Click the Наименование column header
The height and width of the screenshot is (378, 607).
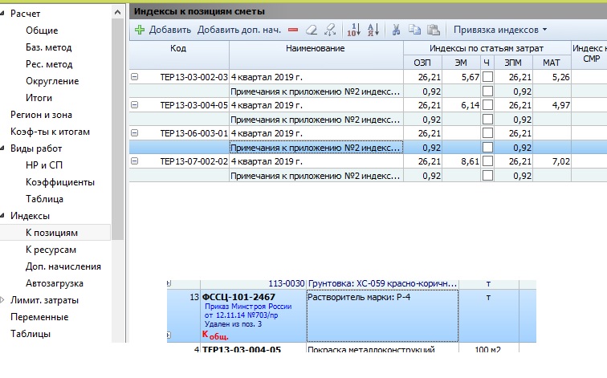tap(315, 49)
